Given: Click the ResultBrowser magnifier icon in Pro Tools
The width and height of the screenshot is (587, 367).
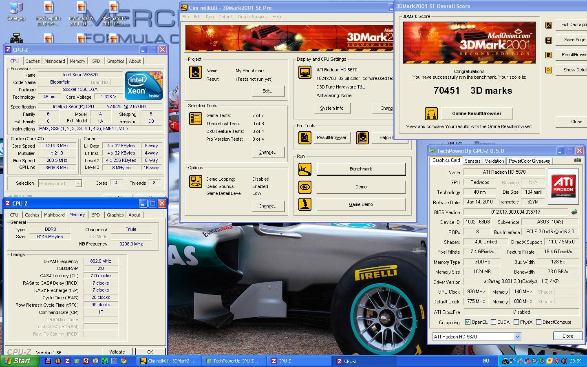Looking at the screenshot, I should coord(305,138).
